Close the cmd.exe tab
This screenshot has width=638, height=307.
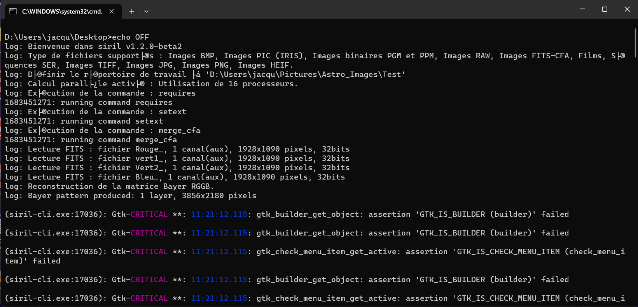point(112,11)
